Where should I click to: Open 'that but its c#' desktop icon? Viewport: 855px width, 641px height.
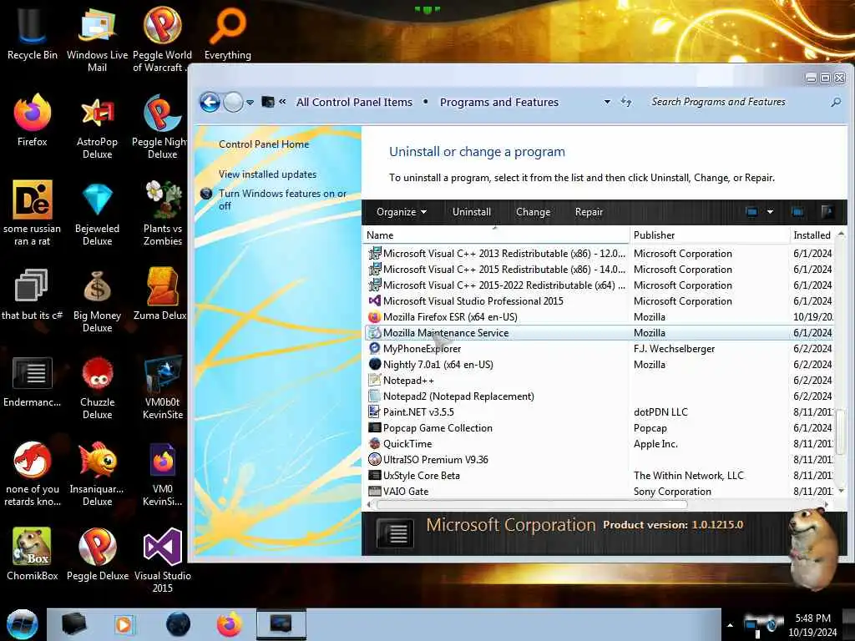click(33, 293)
